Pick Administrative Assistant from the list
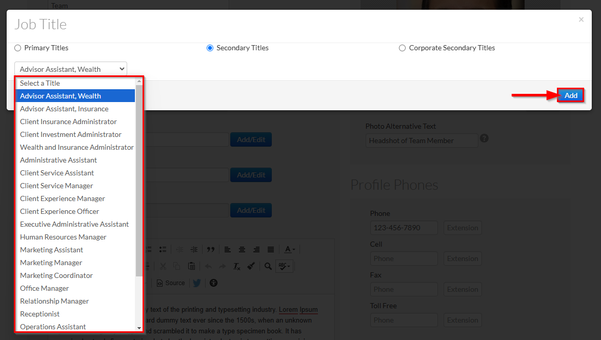Image resolution: width=601 pixels, height=340 pixels. coord(75,160)
